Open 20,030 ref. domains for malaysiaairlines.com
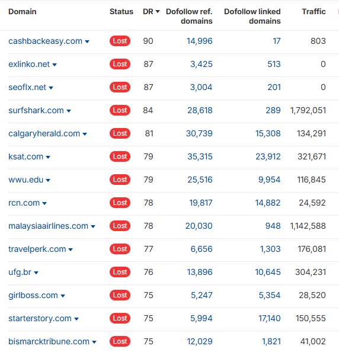This screenshot has width=339, height=352. pos(199,226)
